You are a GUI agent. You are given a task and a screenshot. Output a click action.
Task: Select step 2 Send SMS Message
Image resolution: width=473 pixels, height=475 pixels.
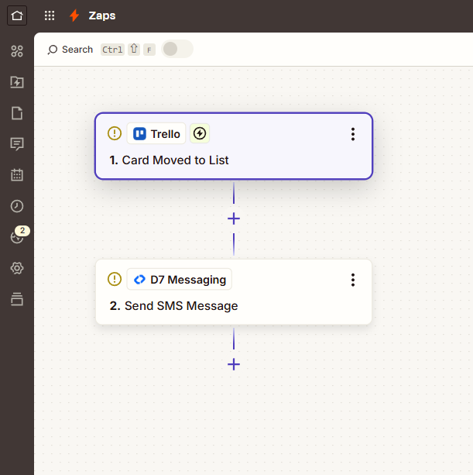pos(234,292)
